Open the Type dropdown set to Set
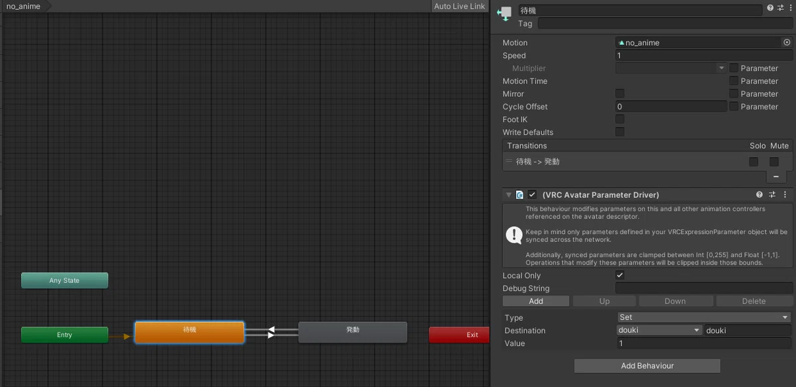 click(x=704, y=317)
